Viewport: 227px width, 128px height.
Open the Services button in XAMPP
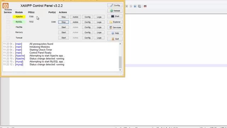click(115, 27)
